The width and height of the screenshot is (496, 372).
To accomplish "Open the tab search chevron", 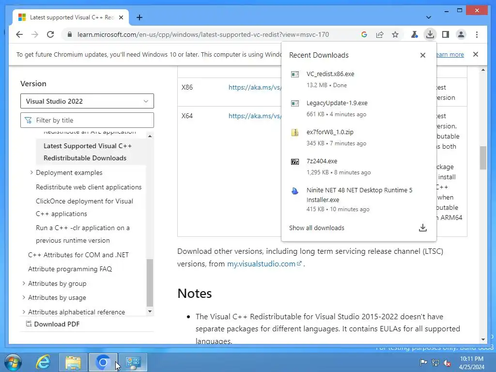I will point(429,17).
